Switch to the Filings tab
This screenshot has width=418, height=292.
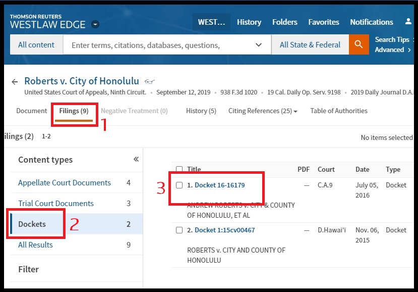tap(74, 111)
